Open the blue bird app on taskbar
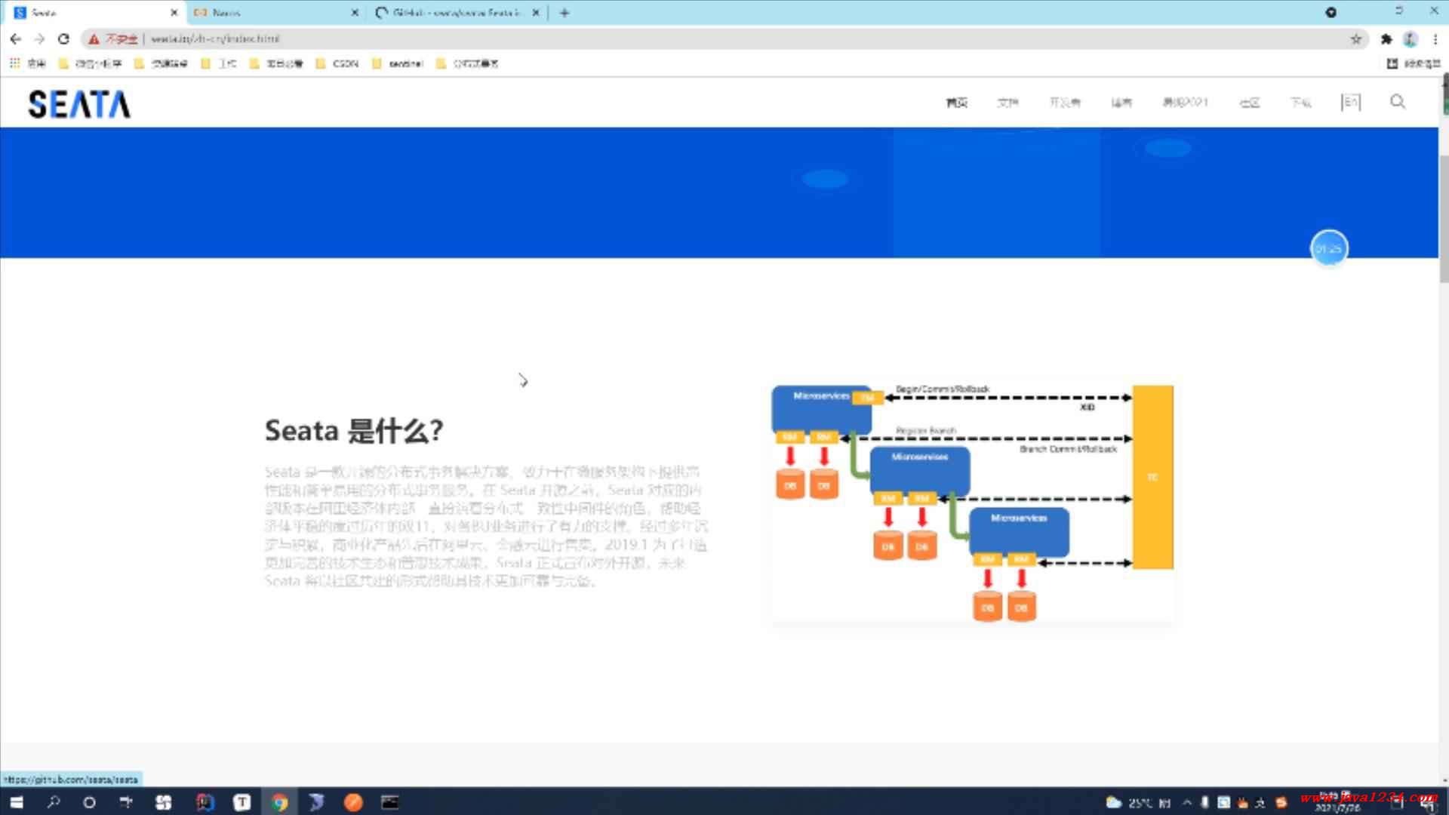 tap(316, 801)
